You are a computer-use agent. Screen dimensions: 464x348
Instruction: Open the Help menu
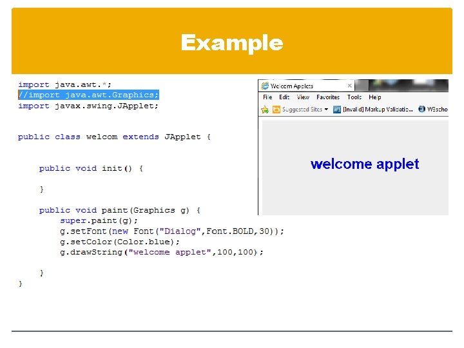pos(374,97)
